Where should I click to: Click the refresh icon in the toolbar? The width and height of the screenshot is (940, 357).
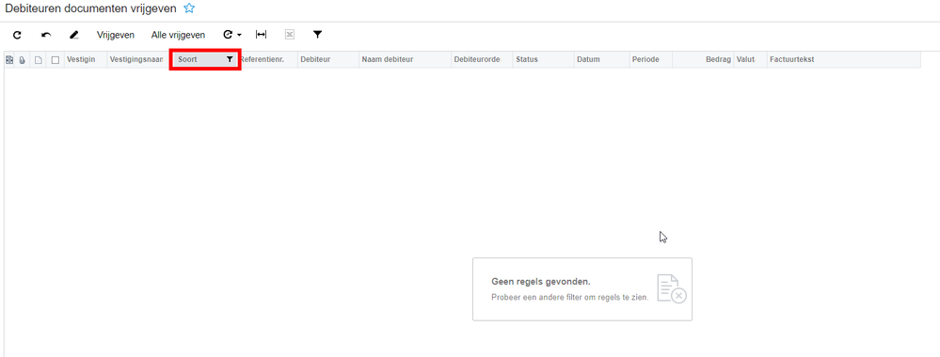[x=17, y=35]
